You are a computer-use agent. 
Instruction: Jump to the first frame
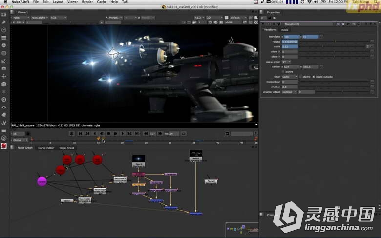81,134
